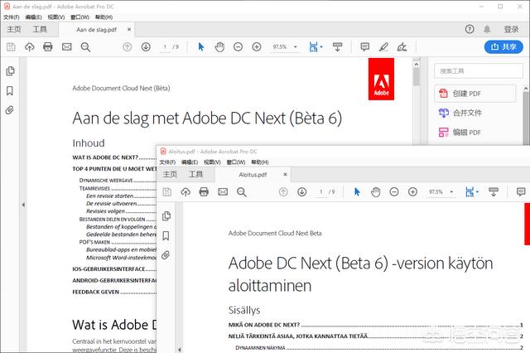The image size is (530, 353).
Task: Open the search magnifier in Aan de slag window
Action: coord(85,47)
